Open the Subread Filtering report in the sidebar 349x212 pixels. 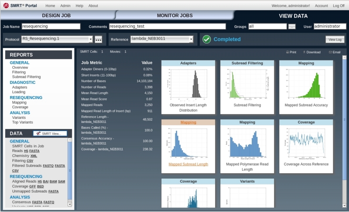[26, 76]
